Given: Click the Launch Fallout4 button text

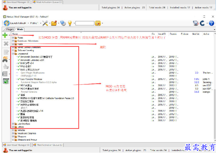Looking at the screenshot, I should tap(18, 23).
